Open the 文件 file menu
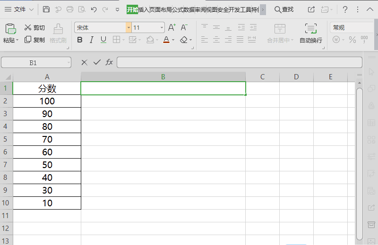 tap(19, 9)
